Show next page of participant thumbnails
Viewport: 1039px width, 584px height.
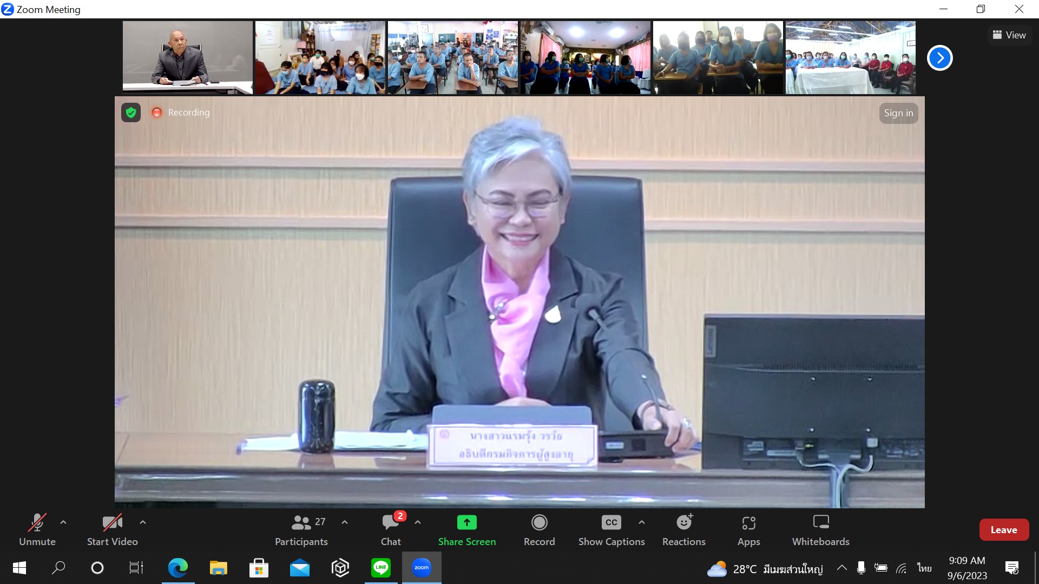click(x=939, y=58)
